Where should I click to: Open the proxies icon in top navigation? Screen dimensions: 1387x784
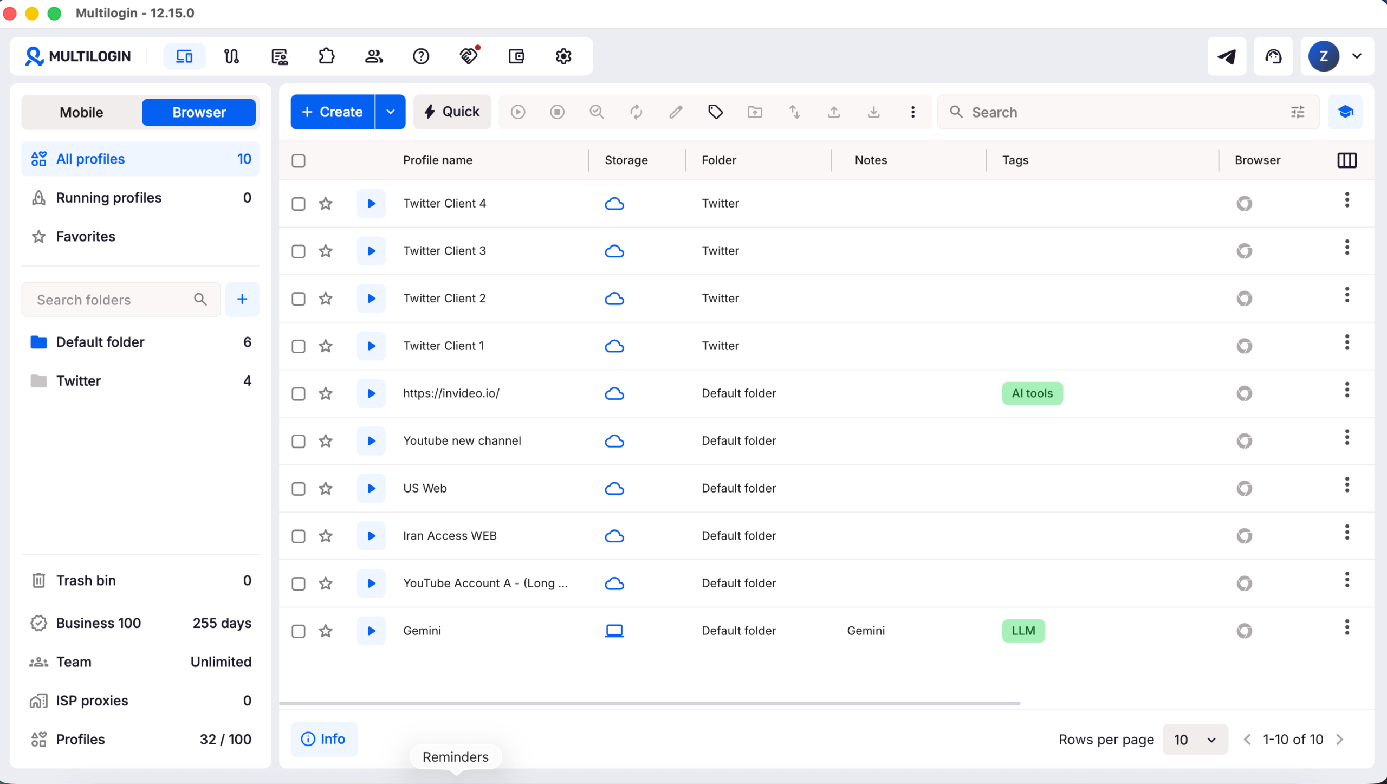[x=231, y=56]
